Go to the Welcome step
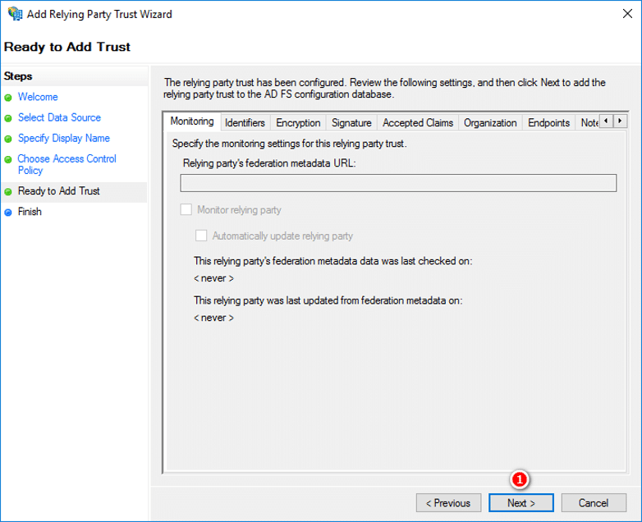Image resolution: width=642 pixels, height=522 pixels. (x=38, y=97)
